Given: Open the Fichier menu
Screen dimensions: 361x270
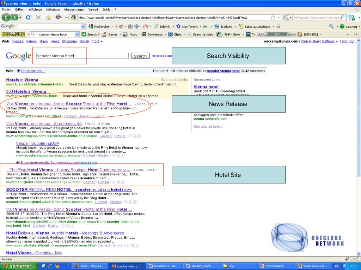Looking at the screenshot, I should (x=6, y=9).
